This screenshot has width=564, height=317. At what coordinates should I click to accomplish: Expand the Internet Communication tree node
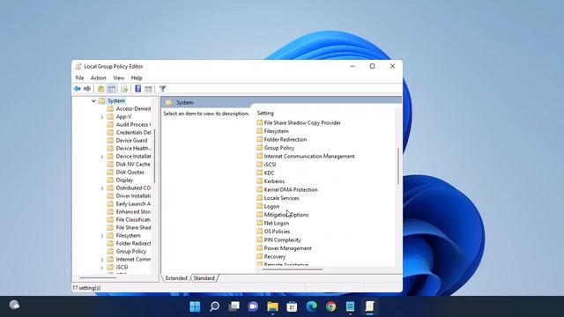point(102,260)
